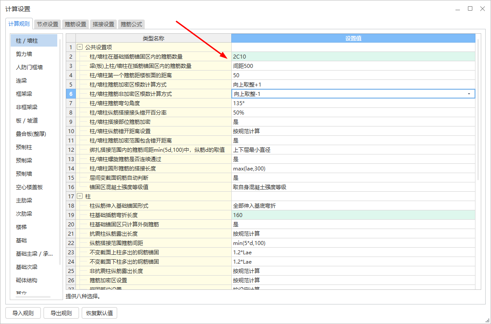Click 层间变截面钢筋自动判断 row name
Screen dimensions: 491x324
coord(119,178)
